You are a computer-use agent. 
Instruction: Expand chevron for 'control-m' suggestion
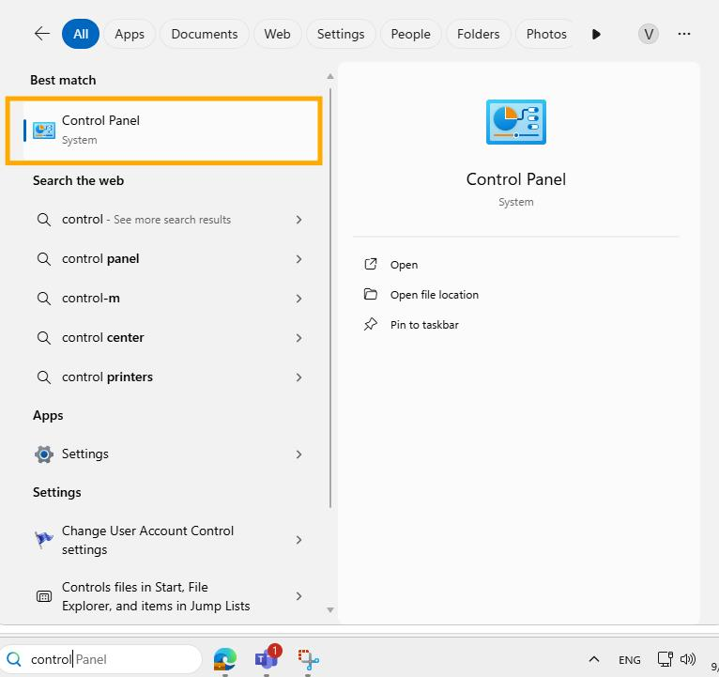click(x=298, y=299)
